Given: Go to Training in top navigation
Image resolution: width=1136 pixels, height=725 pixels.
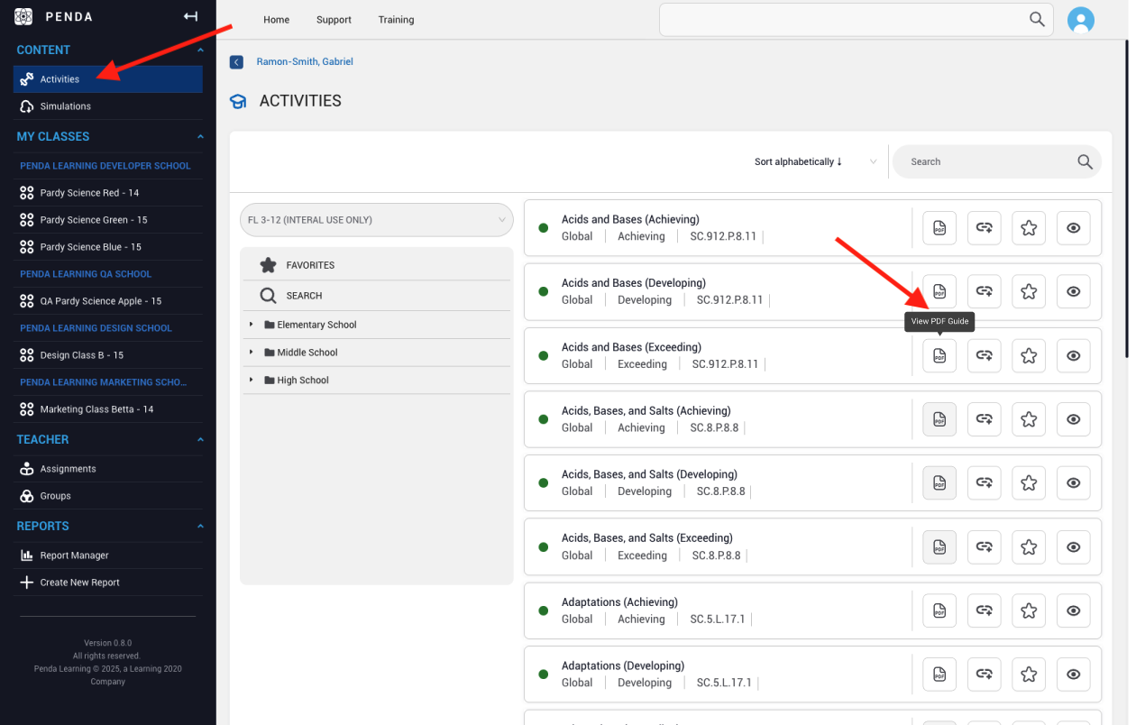Looking at the screenshot, I should coord(396,20).
